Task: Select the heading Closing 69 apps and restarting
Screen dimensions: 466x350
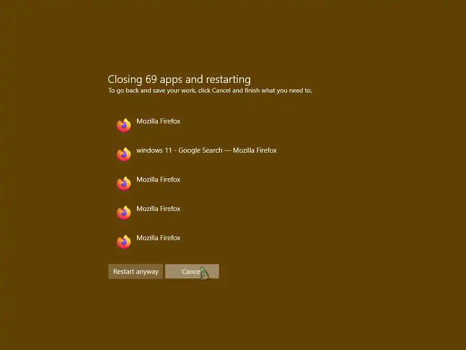Action: (x=179, y=79)
